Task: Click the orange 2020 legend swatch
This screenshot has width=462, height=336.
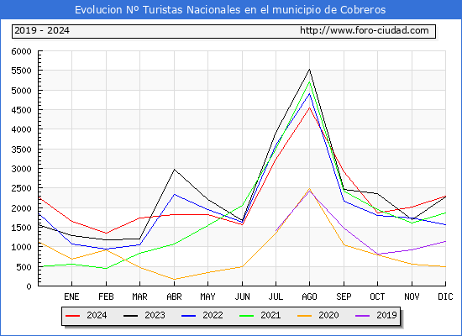Action: [305, 316]
